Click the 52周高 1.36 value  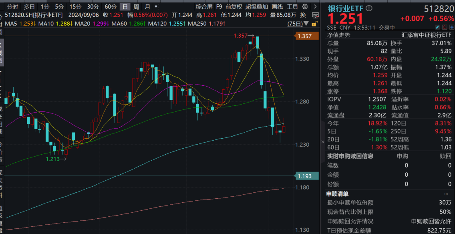[447, 139]
